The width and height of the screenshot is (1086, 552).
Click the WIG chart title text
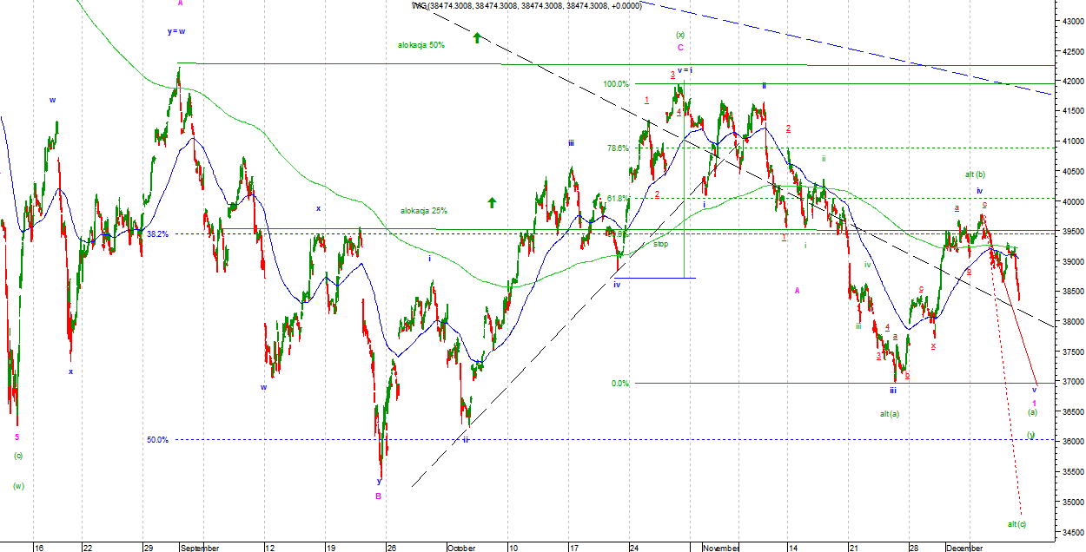[538, 5]
